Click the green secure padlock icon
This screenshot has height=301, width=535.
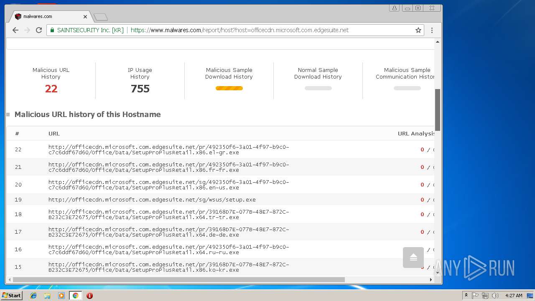click(x=52, y=30)
